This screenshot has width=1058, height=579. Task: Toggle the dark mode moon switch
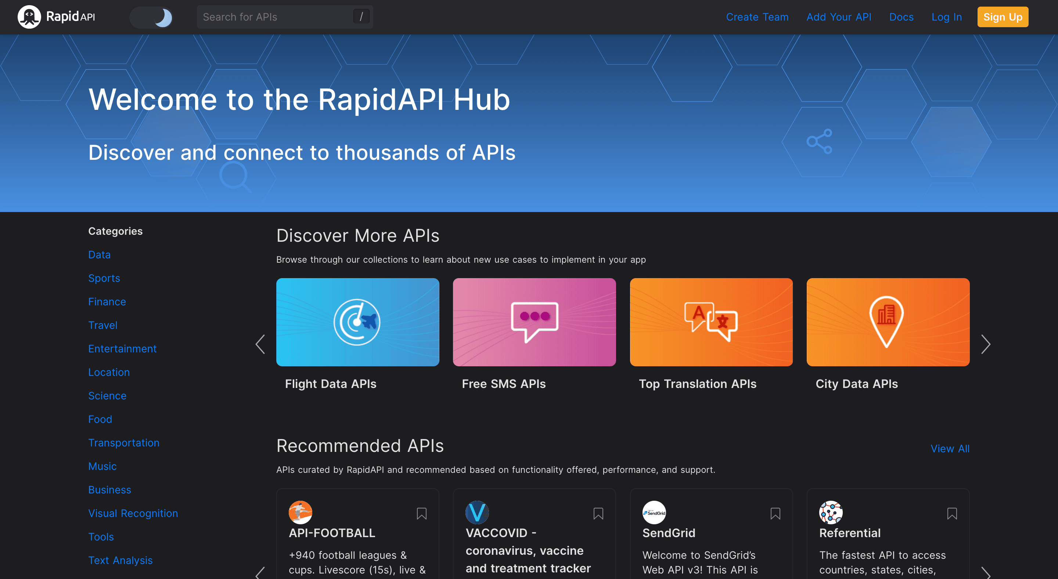[x=151, y=17]
